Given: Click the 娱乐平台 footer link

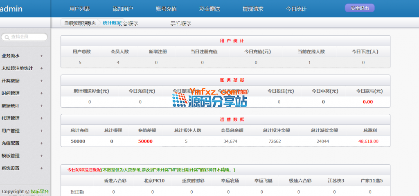Looking at the screenshot, I should point(40,191).
